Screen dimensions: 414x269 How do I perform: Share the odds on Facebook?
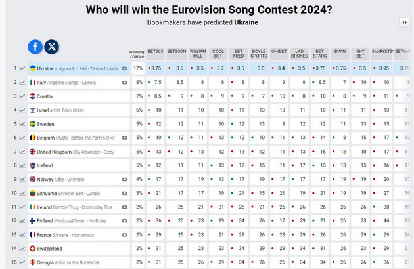(35, 47)
